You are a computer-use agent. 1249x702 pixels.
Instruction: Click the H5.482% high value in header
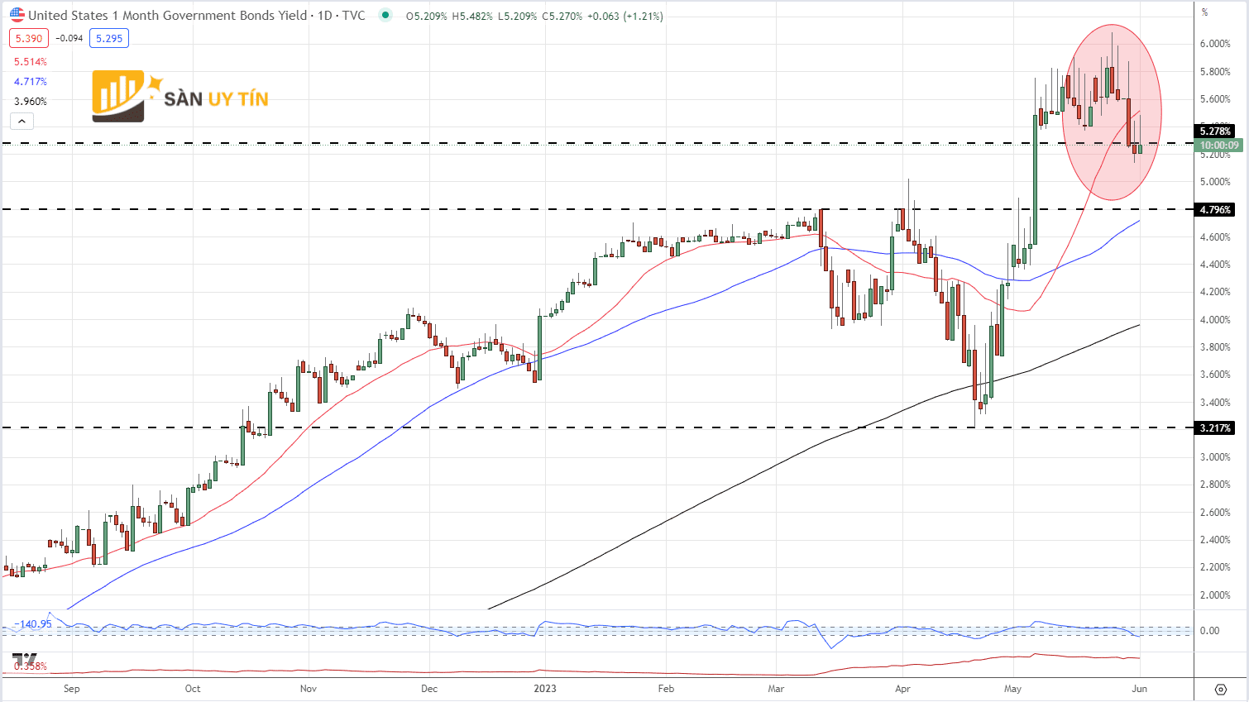472,16
